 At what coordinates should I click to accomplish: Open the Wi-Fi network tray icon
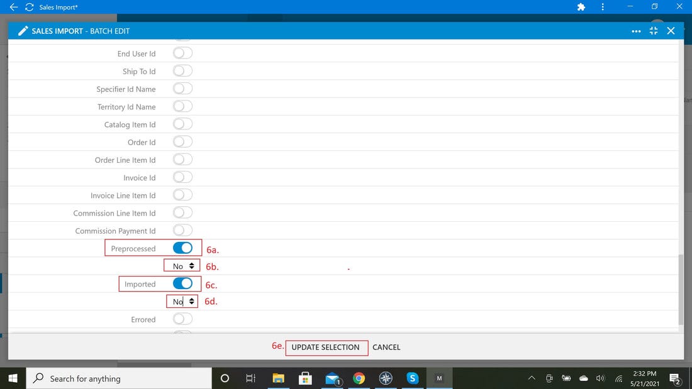619,378
